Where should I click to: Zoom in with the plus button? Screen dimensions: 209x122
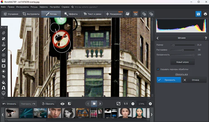pyautogui.click(x=150, y=104)
